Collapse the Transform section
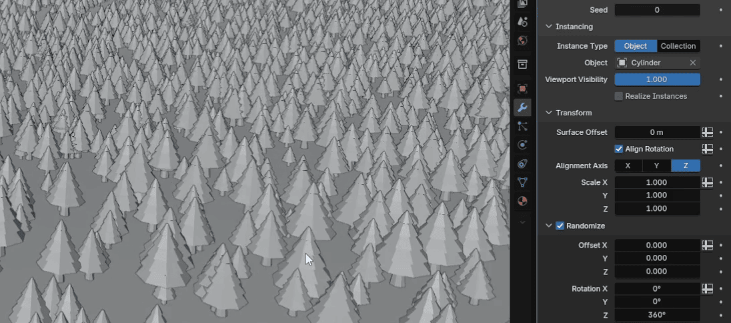Image resolution: width=731 pixels, height=323 pixels. point(549,113)
